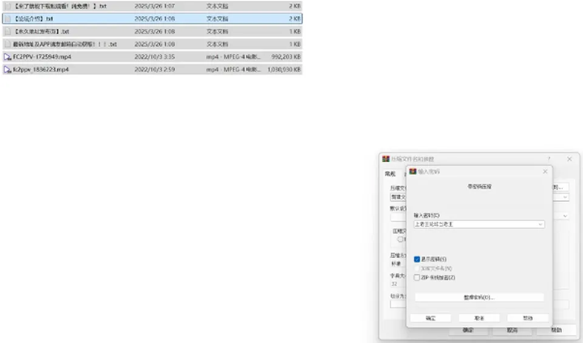The image size is (583, 343).
Task: Click the WinRAR icon in the 输入密码 title bar
Action: [x=413, y=171]
